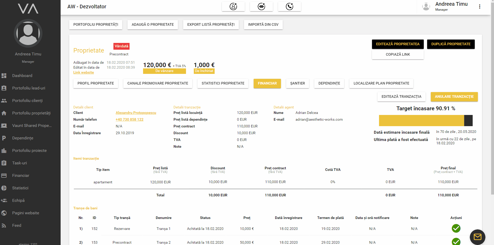494x245 pixels.
Task: Open Dashboard from the sidebar
Action: [22, 76]
